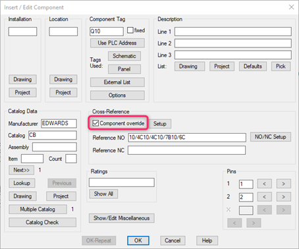Click Description Line 2 field
The height and width of the screenshot is (249, 299).
coord(233,43)
